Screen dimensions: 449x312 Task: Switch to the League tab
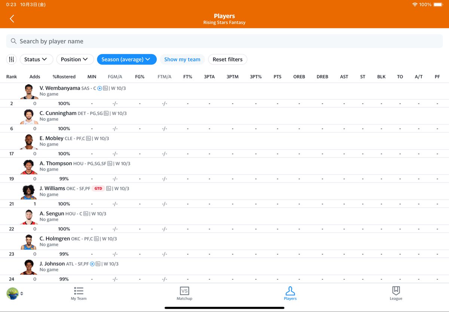(396, 294)
